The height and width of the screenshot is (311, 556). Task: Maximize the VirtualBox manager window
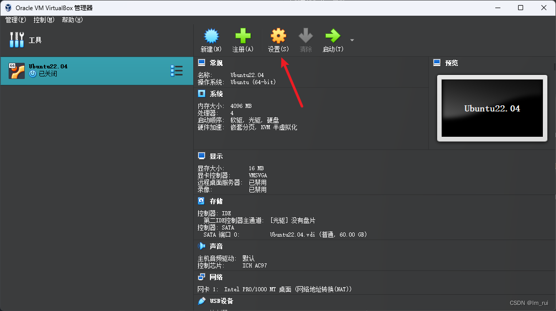coord(521,8)
